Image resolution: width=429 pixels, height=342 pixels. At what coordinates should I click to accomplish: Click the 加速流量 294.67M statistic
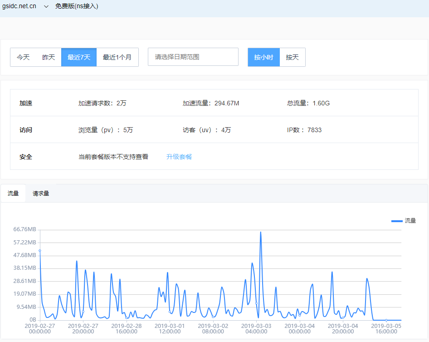coord(211,104)
